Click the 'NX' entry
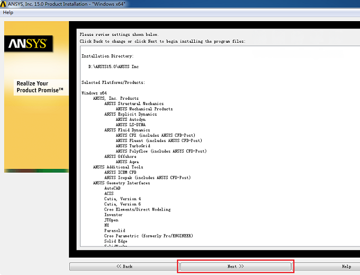360x275 pixels. click(x=106, y=225)
